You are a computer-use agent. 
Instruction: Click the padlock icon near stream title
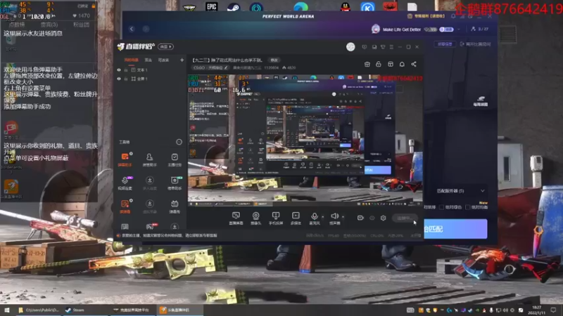379,64
